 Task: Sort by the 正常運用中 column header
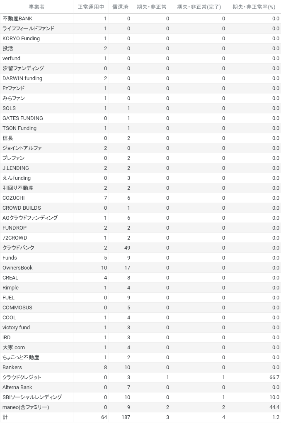pyautogui.click(x=91, y=7)
